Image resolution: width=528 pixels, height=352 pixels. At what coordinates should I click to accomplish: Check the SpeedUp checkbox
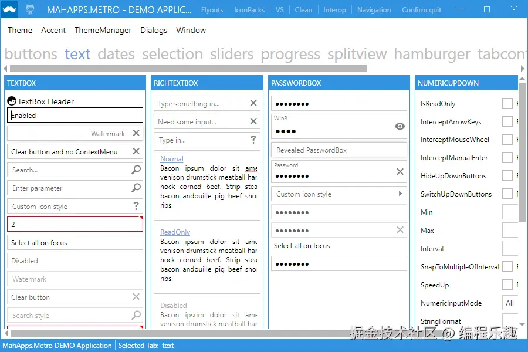tap(507, 285)
